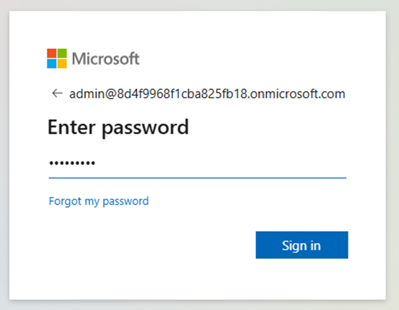399x310 pixels.
Task: Click the Sign in button
Action: coord(302,245)
